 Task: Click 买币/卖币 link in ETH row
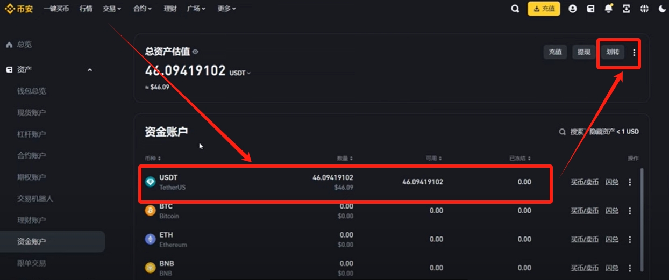pyautogui.click(x=585, y=239)
